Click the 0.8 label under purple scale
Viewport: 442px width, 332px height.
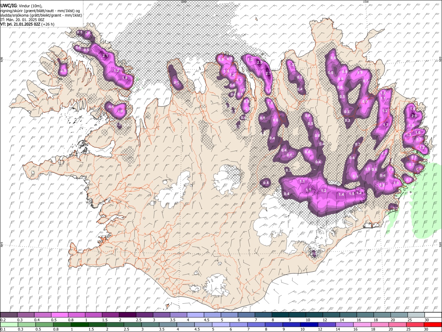71,320
